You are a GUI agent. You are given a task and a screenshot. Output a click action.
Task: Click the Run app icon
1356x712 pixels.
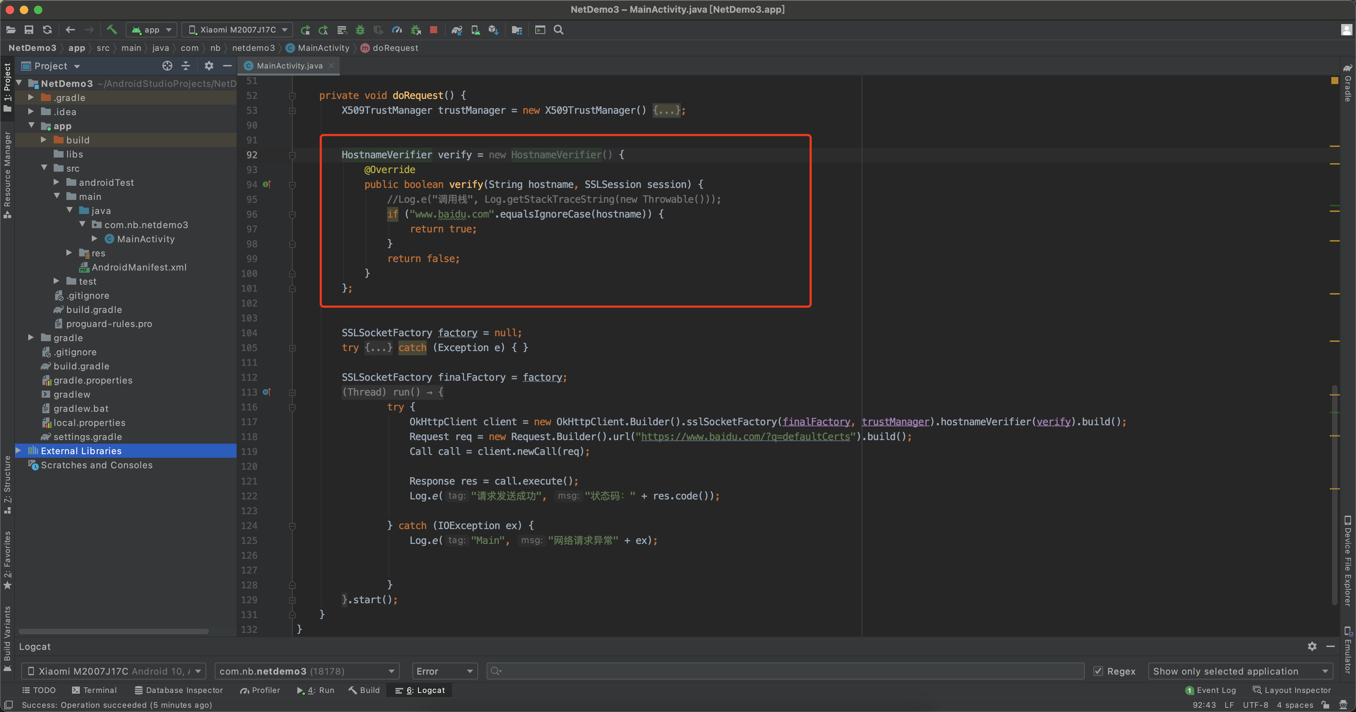[305, 30]
